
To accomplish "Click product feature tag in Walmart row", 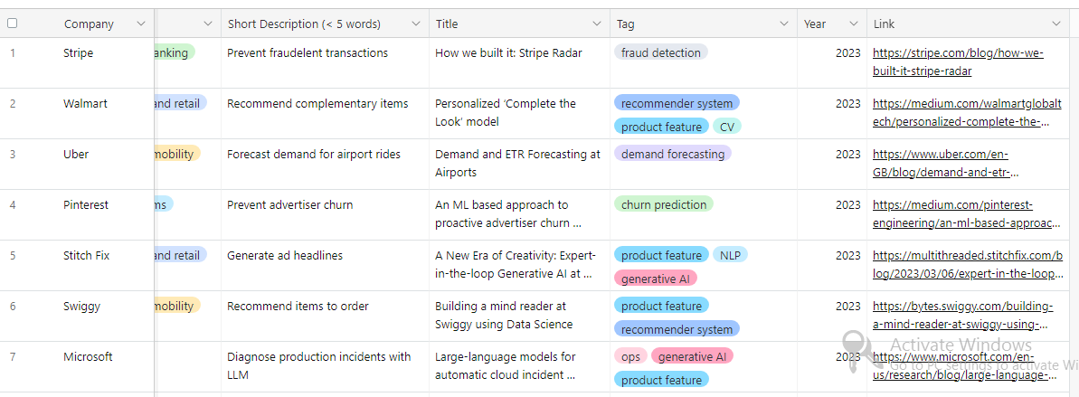I will tap(660, 127).
